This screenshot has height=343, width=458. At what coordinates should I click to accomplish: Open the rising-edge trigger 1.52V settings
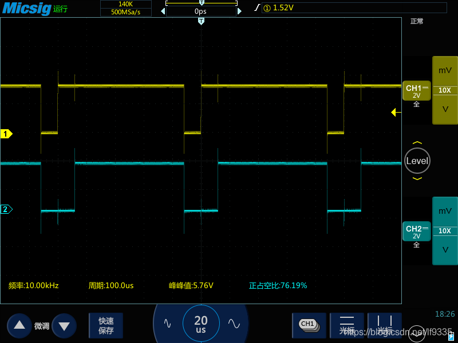coord(354,8)
